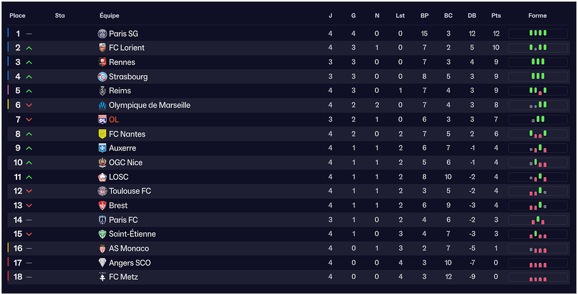Click the Rennes club crest icon
578x294 pixels.
click(x=102, y=62)
